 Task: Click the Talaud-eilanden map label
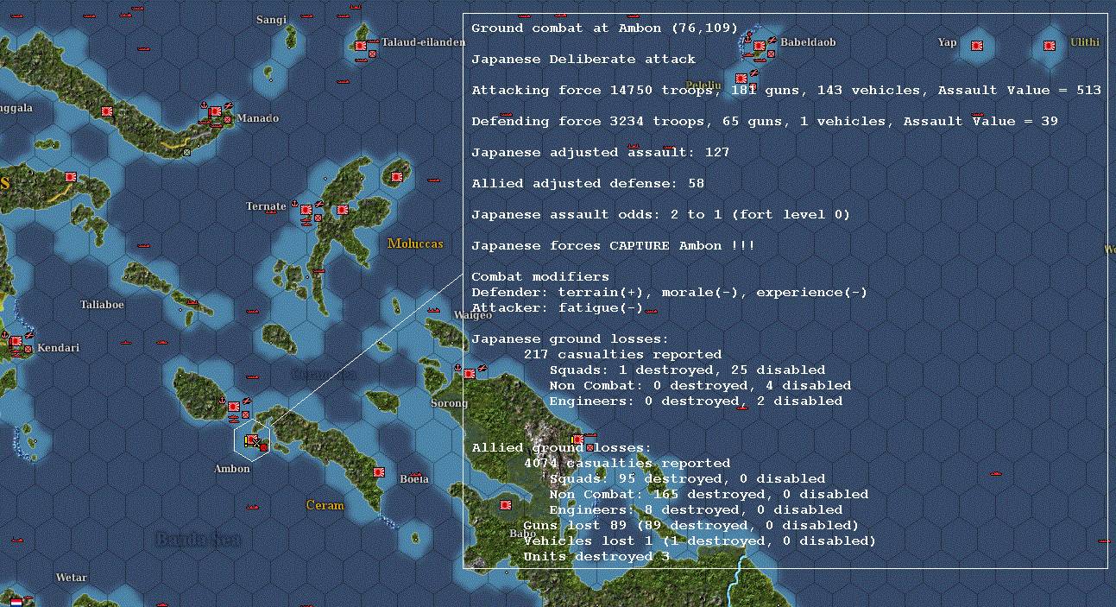[x=423, y=42]
